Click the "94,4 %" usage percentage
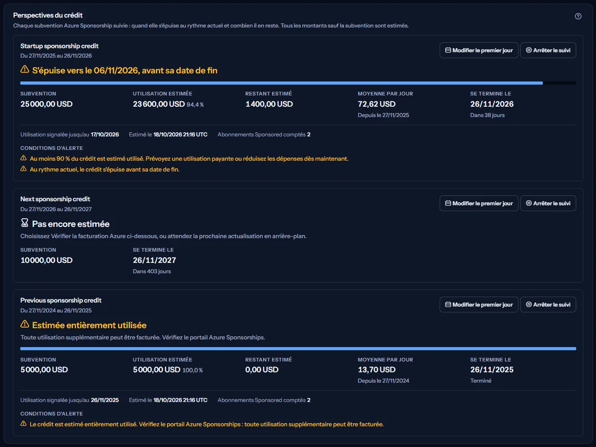The width and height of the screenshot is (596, 447). 195,105
